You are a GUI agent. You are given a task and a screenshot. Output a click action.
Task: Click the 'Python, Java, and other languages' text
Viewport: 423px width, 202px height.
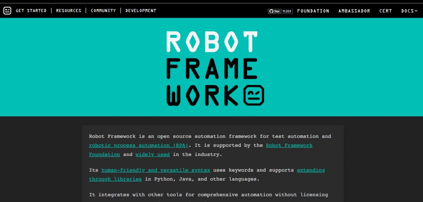(207, 179)
